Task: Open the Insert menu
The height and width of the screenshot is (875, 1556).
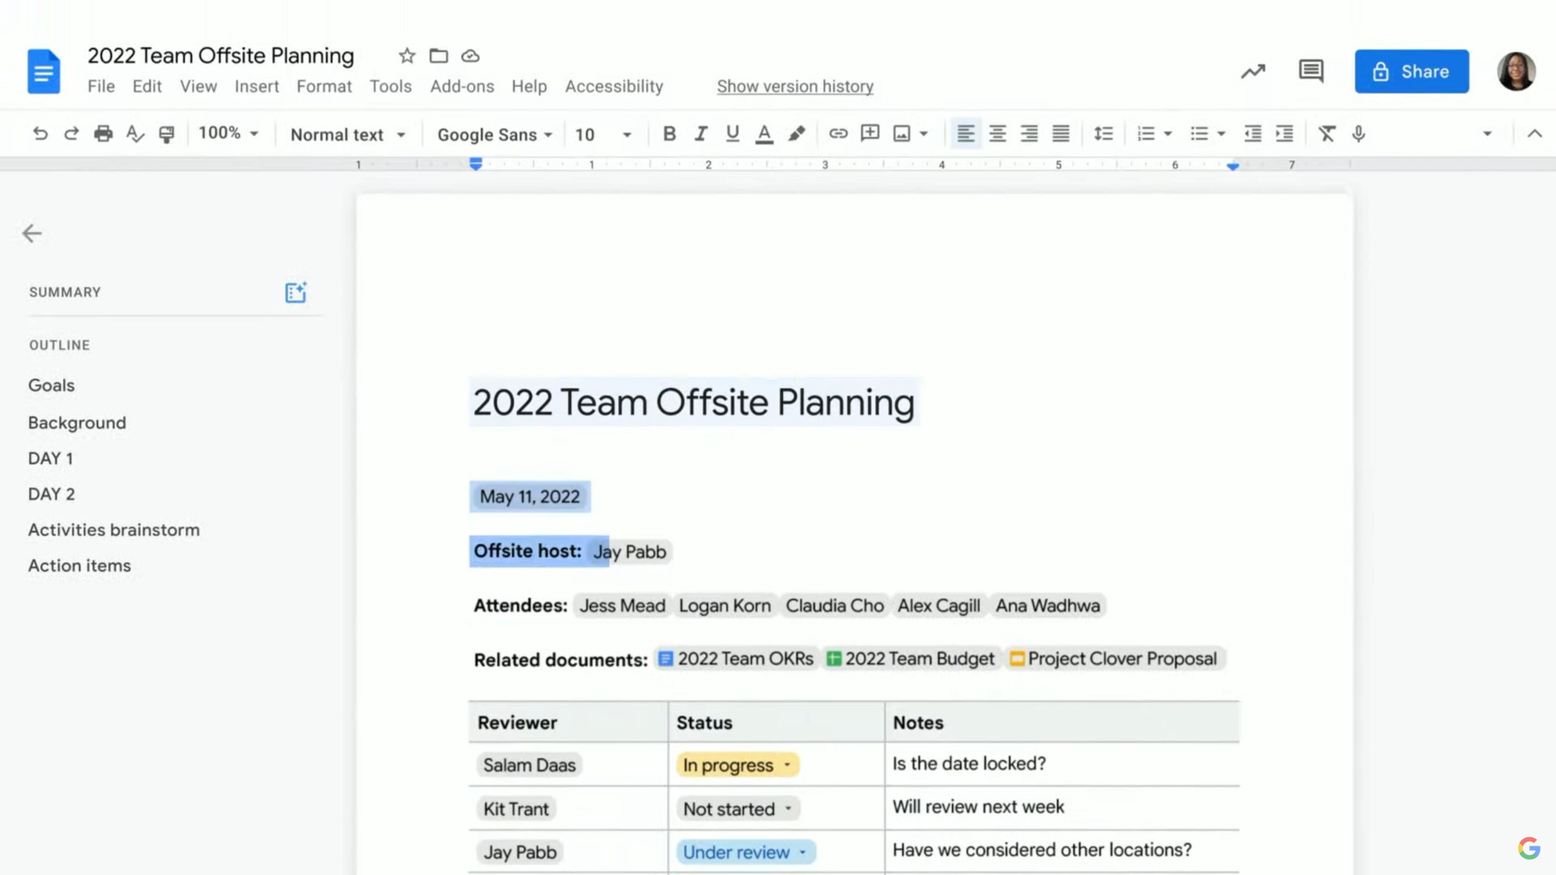Action: (x=256, y=86)
